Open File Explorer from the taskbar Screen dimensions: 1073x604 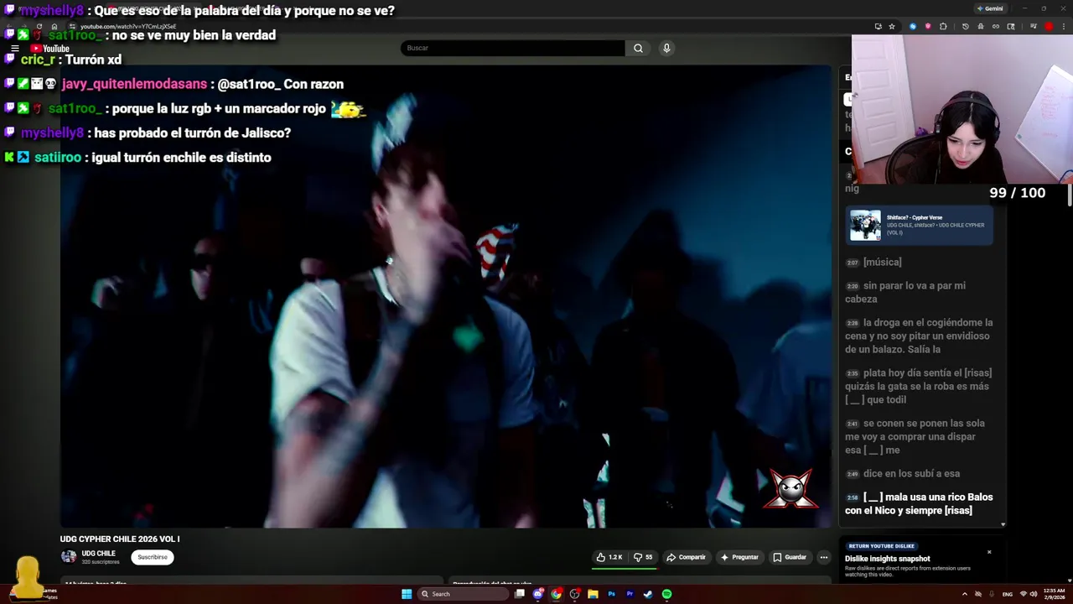click(593, 594)
